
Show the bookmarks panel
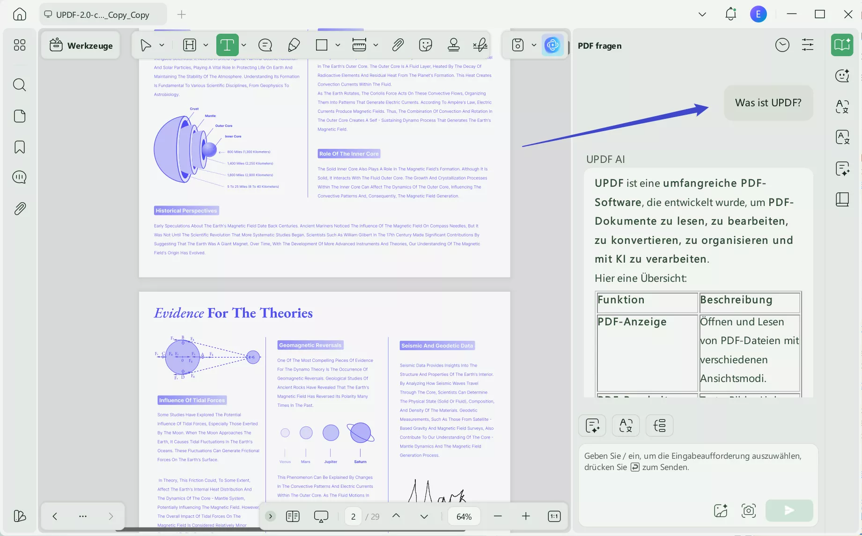20,147
